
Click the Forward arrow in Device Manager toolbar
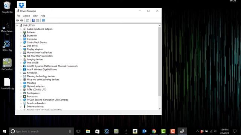[x=22, y=20]
